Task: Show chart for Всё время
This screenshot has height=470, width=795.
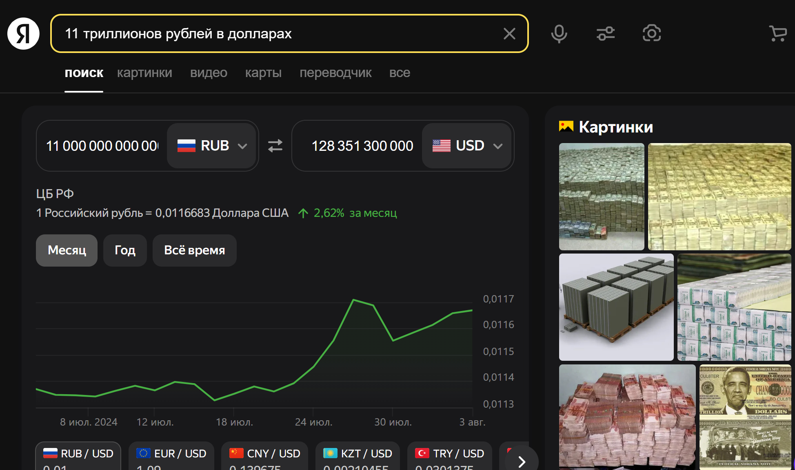Action: point(194,250)
